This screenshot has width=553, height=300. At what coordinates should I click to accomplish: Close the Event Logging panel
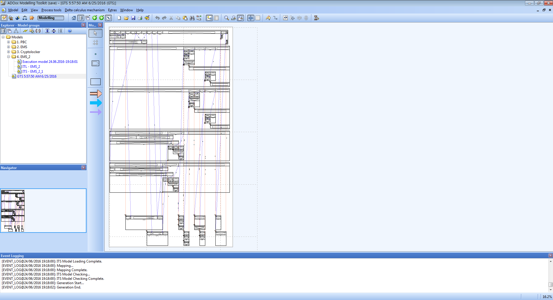tap(550, 256)
